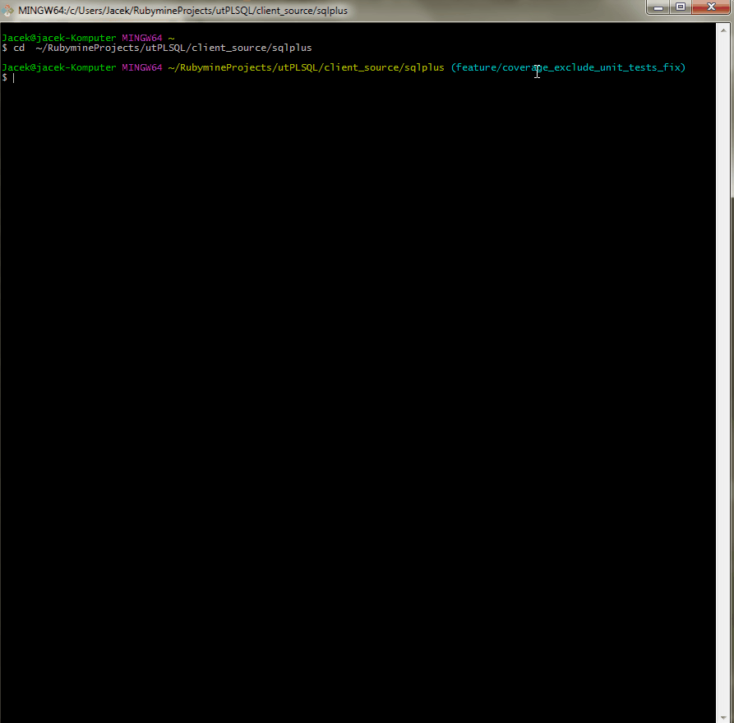Click the window title bar path text
The height and width of the screenshot is (723, 734).
click(x=182, y=10)
